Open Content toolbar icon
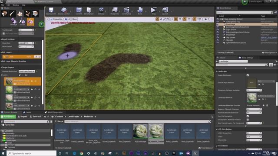 coord(79,11)
